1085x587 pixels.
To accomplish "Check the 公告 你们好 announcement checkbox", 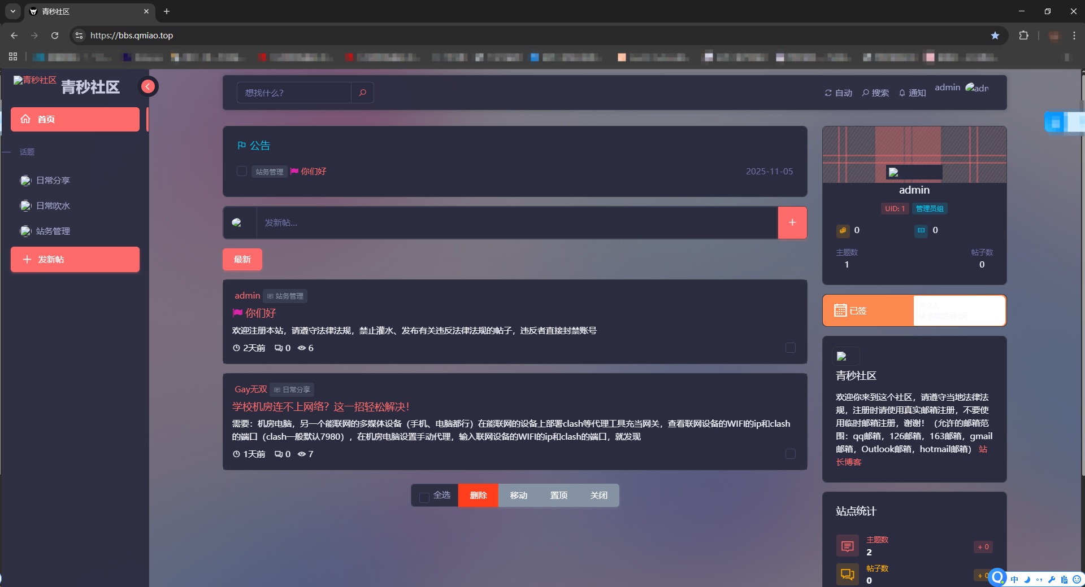I will [242, 171].
